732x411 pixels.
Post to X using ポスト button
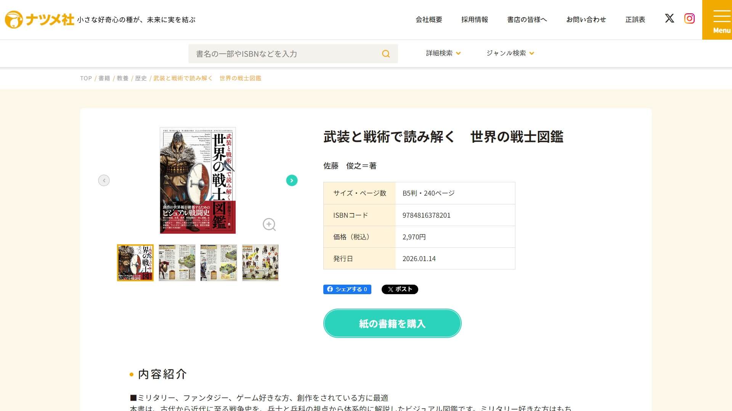tap(400, 289)
